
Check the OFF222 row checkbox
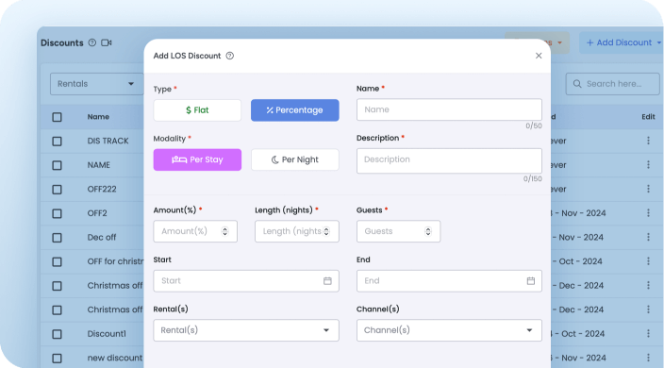(x=57, y=190)
